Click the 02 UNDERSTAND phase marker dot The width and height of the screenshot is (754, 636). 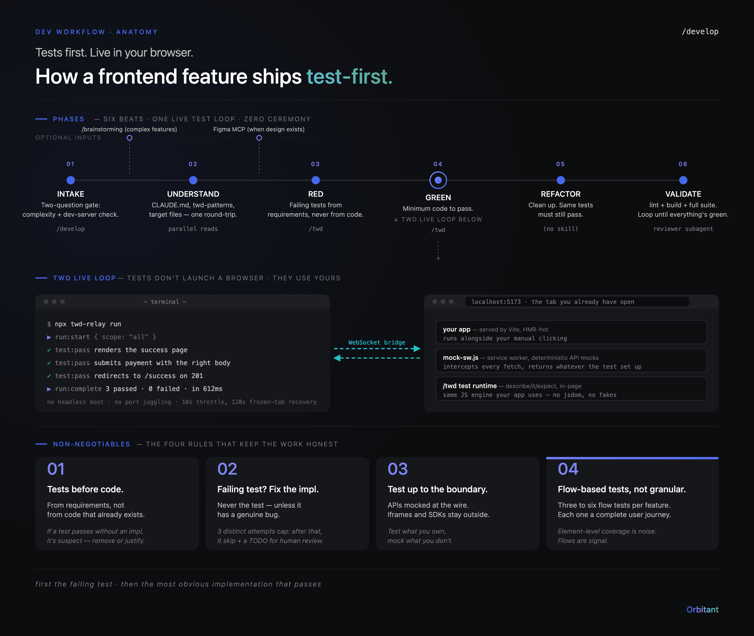pyautogui.click(x=193, y=180)
